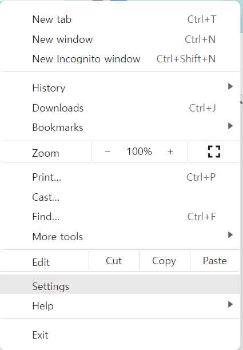Open a New tab

(120, 19)
